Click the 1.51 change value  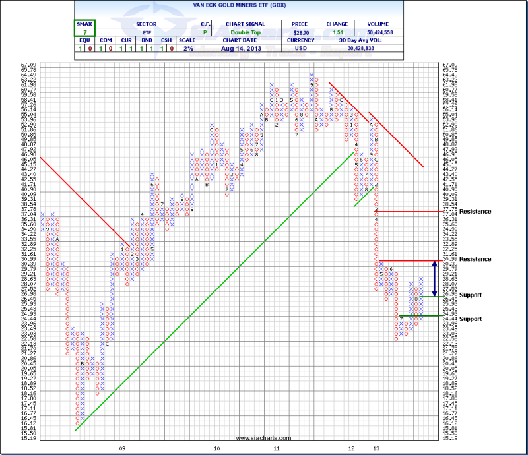click(337, 31)
